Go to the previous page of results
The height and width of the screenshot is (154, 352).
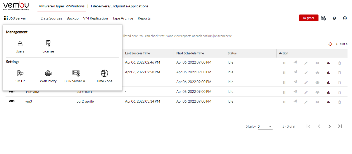click(x=319, y=126)
